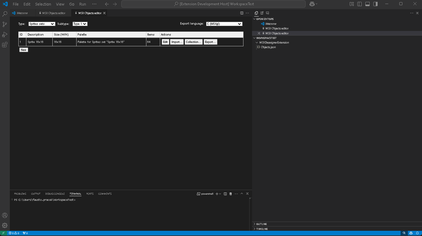Open the editor More Actions ellipsis

[x=247, y=13]
